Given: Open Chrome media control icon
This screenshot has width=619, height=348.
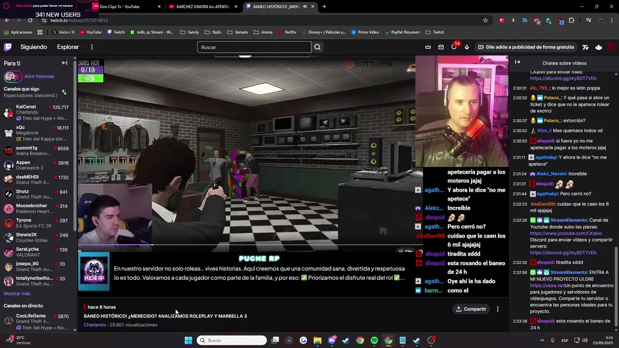Looking at the screenshot, I should (589, 20).
